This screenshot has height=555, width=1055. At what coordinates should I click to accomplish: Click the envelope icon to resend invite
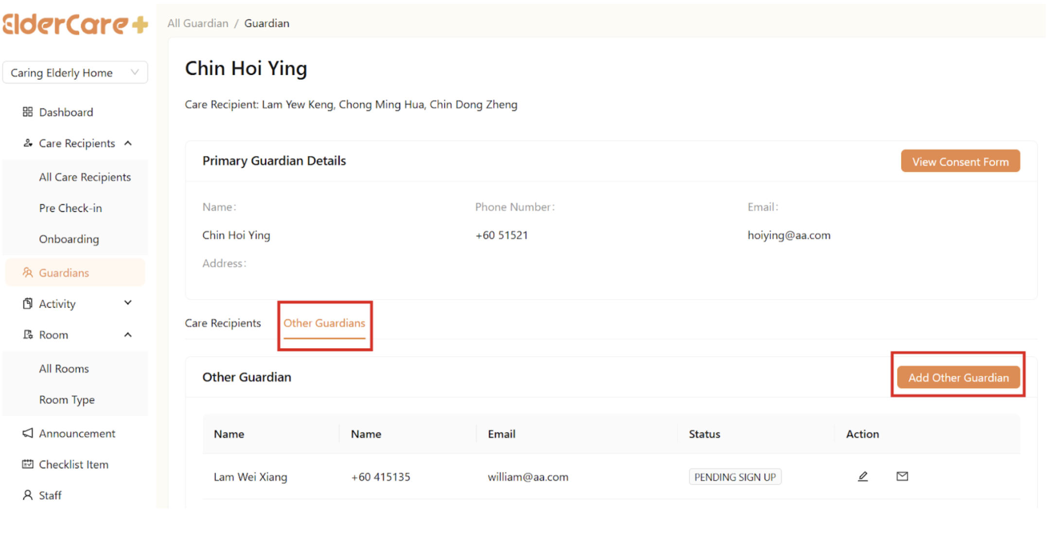click(902, 476)
